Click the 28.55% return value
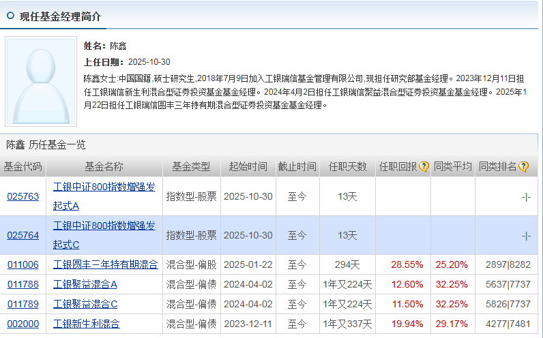Screen dimensions: 543x338 tap(407, 264)
